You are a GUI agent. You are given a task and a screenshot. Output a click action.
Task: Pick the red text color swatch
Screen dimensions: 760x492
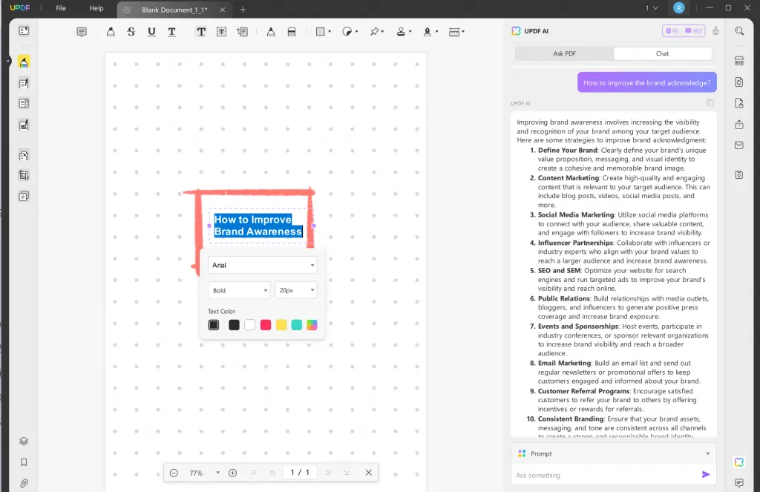[x=266, y=324]
